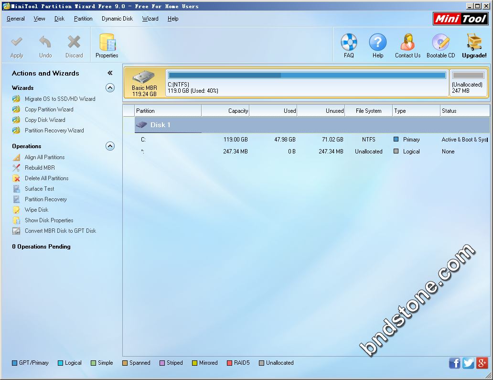493x380 pixels.
Task: Open the Partition menu
Action: click(x=83, y=19)
